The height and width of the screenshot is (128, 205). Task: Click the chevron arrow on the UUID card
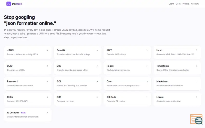click(47, 66)
